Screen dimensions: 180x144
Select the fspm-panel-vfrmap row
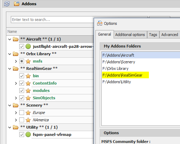pyautogui.click(x=63, y=135)
